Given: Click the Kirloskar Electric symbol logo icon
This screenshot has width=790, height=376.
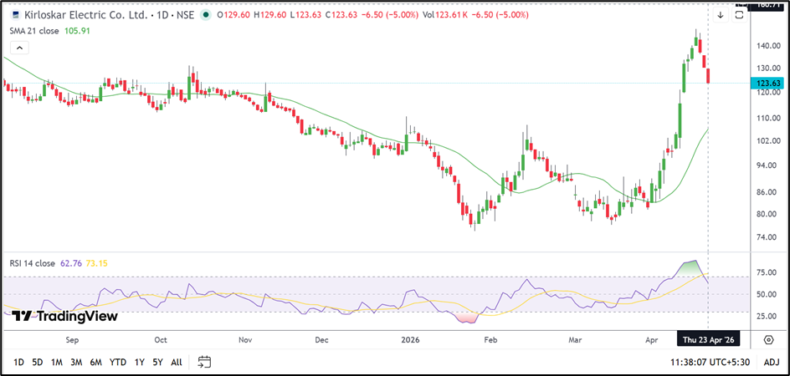Looking at the screenshot, I should click(14, 14).
